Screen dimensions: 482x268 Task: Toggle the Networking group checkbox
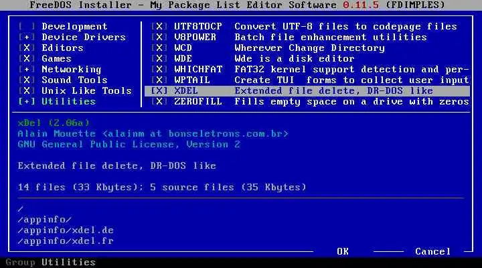[x=27, y=70]
